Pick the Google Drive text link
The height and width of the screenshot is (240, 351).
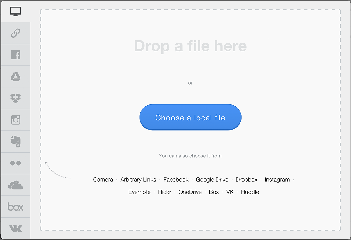pyautogui.click(x=212, y=180)
